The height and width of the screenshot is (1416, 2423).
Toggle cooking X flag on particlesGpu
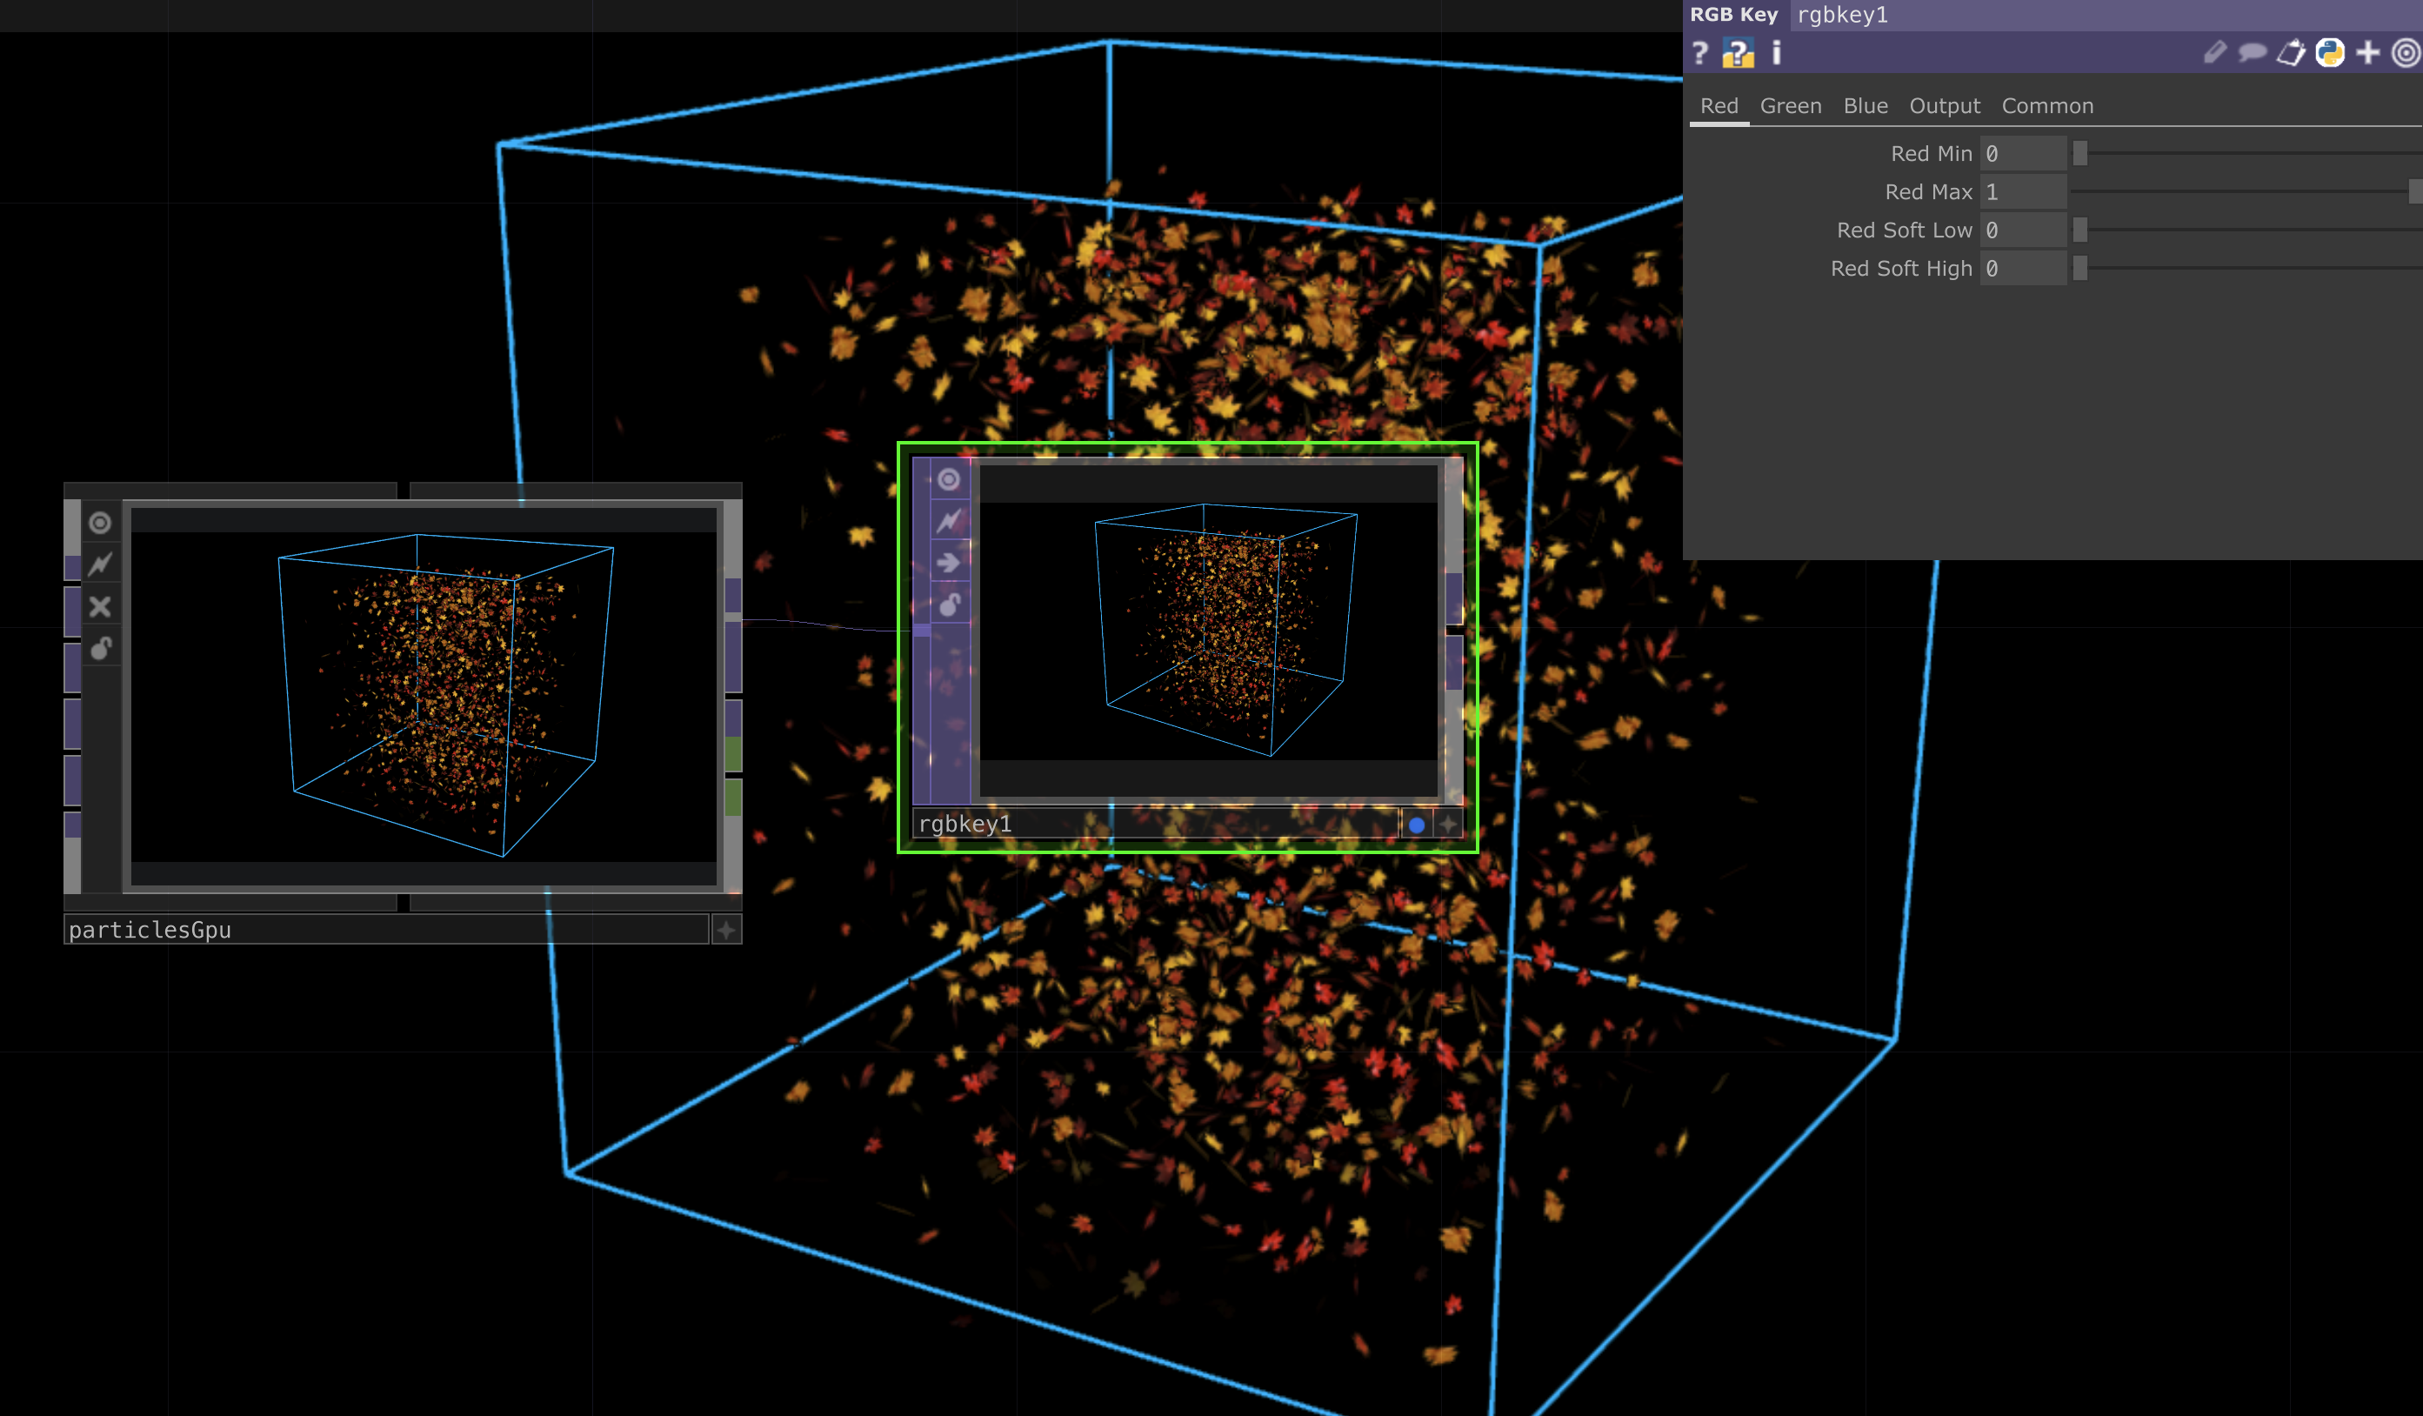coord(100,606)
